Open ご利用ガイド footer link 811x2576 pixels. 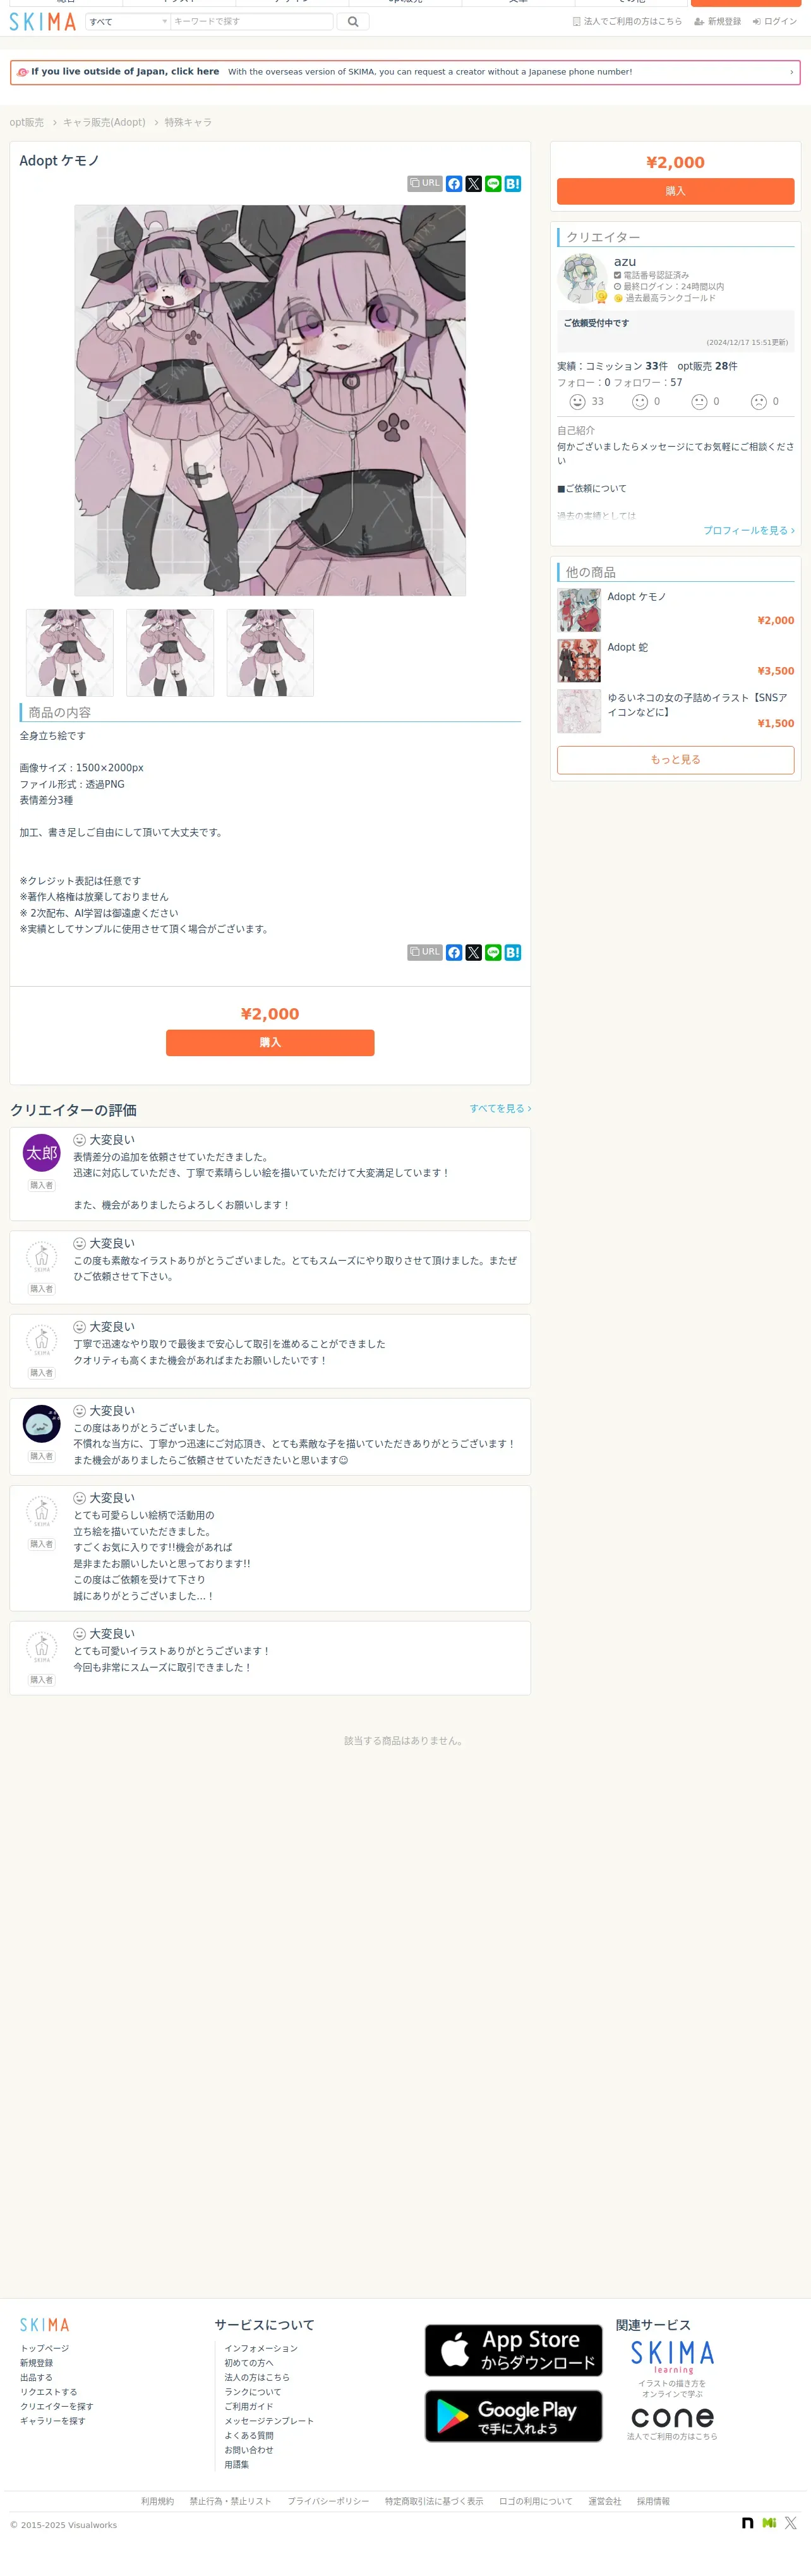click(249, 2407)
